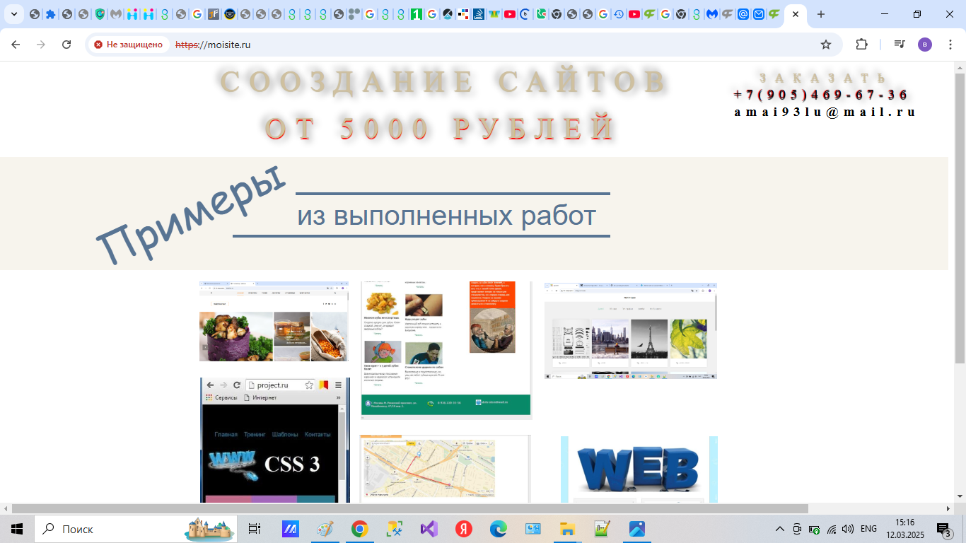Open the browser profile menu avatar
966x543 pixels.
(x=927, y=43)
